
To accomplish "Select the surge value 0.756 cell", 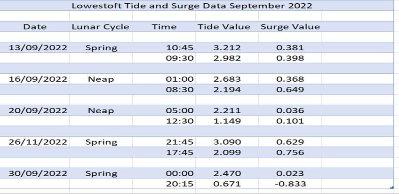I will click(x=290, y=152).
